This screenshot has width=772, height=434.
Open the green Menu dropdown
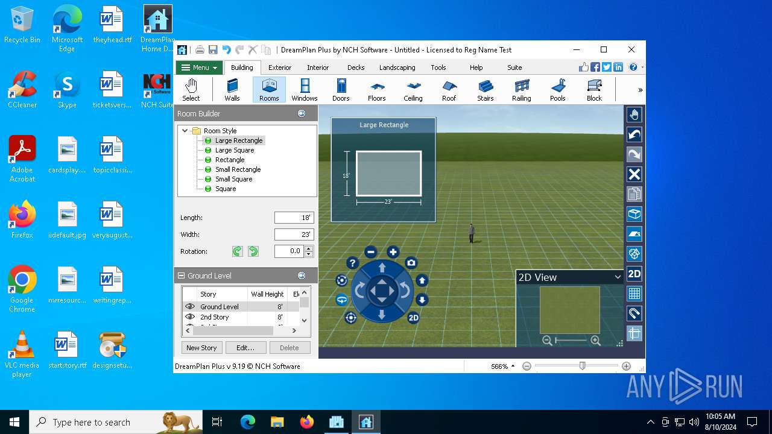[199, 68]
